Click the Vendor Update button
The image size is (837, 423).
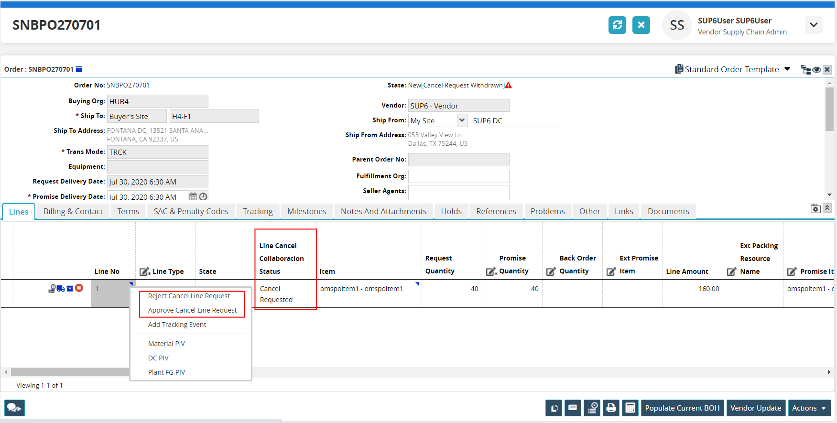pos(755,408)
